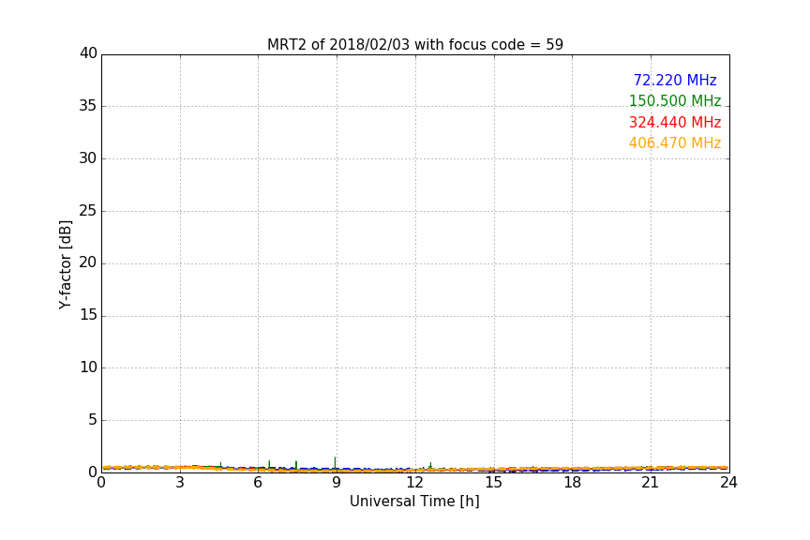Click the 'Universal Time [h]' axis label
Image resolution: width=810 pixels, height=540 pixels.
(414, 502)
